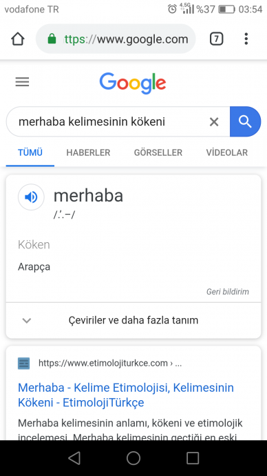Tap the Android home circle button
The width and height of the screenshot is (267, 476).
(x=133, y=458)
